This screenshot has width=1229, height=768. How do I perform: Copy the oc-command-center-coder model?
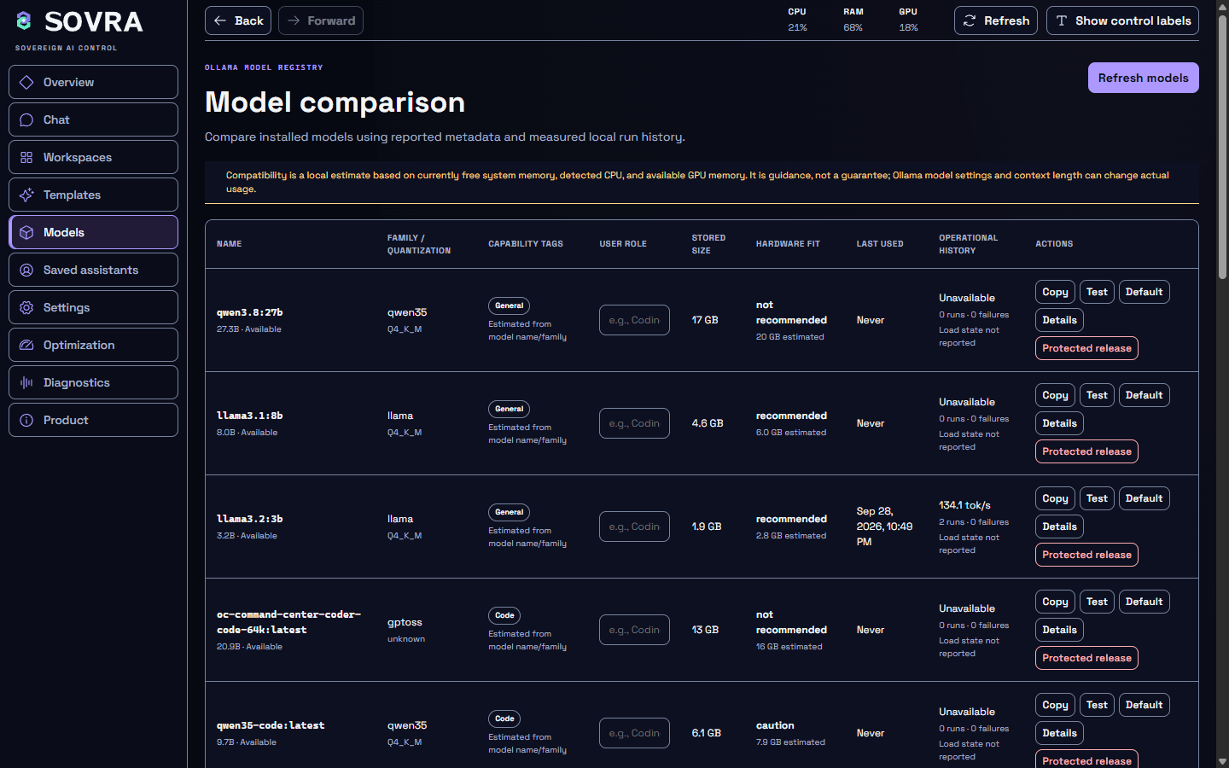pos(1055,602)
